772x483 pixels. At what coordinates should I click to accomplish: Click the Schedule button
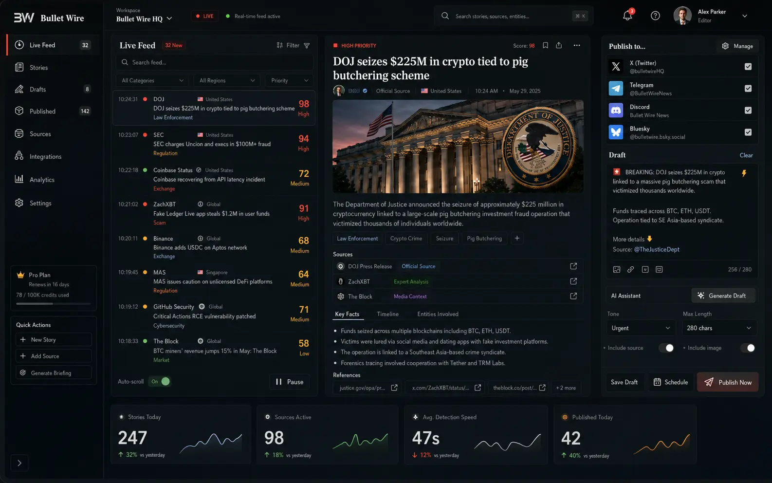pos(670,382)
